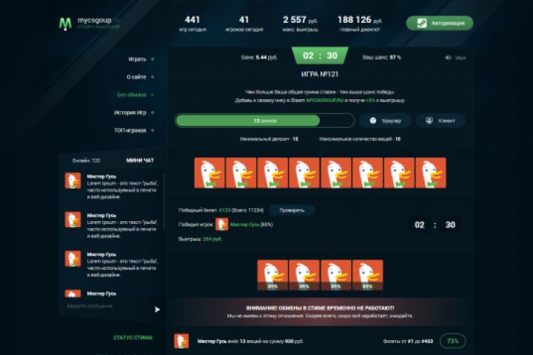The height and width of the screenshot is (355, 533).
Task: Send chat message with arrow icon
Action: click(x=157, y=309)
